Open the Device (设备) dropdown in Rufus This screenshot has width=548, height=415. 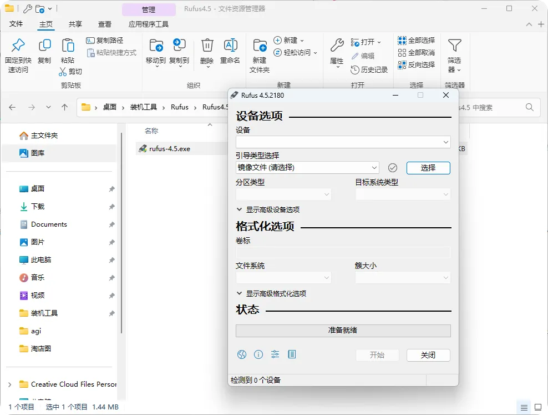[343, 142]
